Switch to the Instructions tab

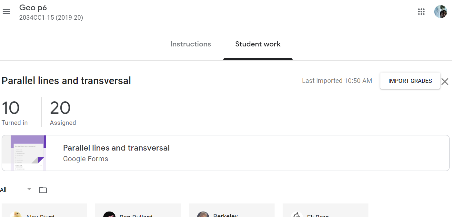click(x=191, y=44)
